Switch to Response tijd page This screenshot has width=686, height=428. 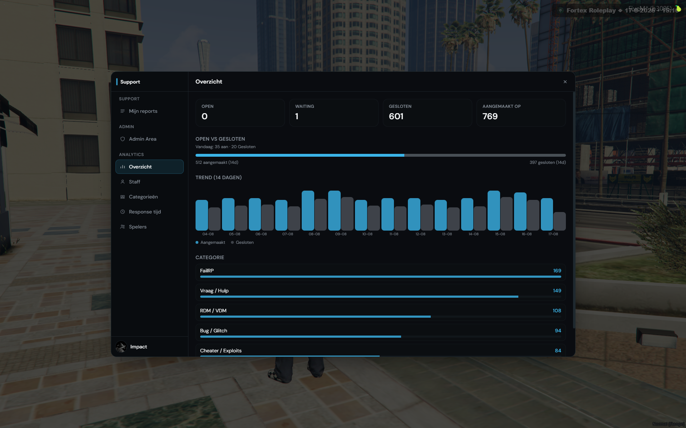pos(149,212)
